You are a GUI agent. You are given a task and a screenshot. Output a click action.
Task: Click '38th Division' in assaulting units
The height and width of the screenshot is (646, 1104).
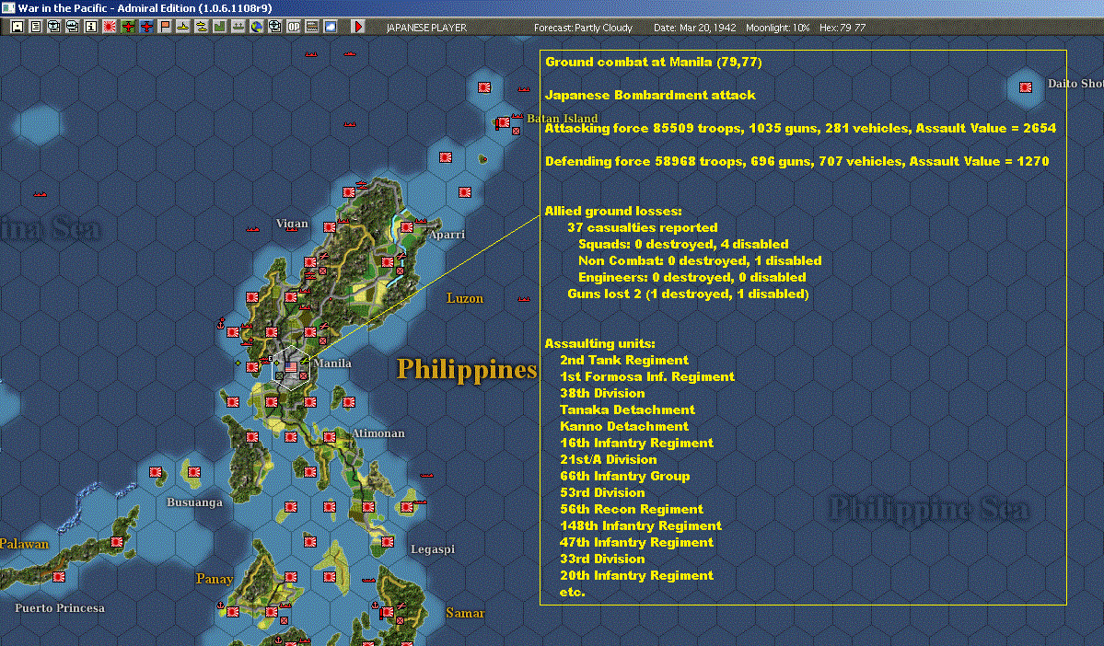(602, 393)
